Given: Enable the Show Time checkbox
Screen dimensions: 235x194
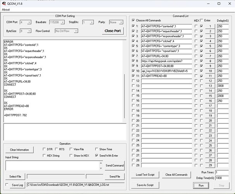Looking at the screenshot, I should point(97,149).
